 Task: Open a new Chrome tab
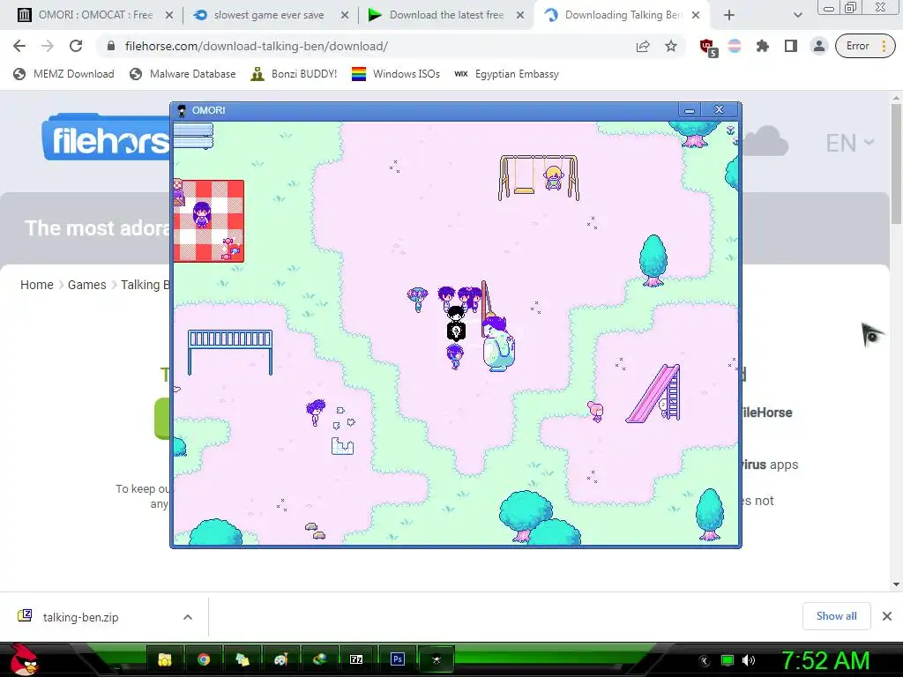tap(729, 16)
